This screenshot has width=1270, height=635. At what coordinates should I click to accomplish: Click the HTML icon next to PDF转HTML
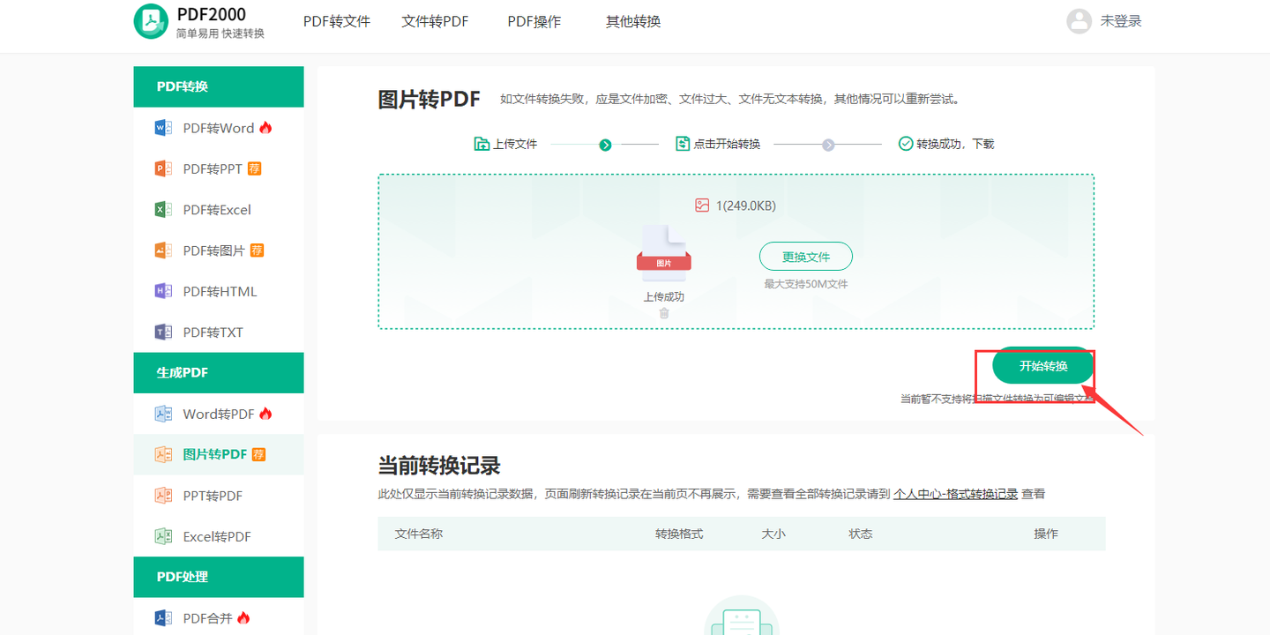[163, 291]
